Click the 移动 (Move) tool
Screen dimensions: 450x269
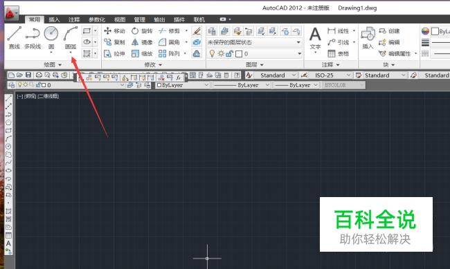(x=114, y=31)
